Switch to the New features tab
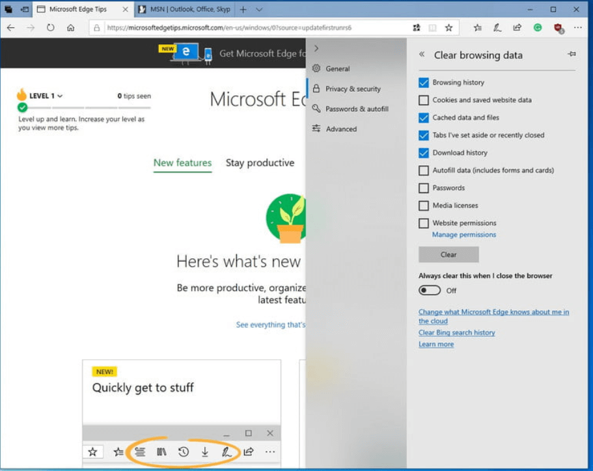 [182, 163]
